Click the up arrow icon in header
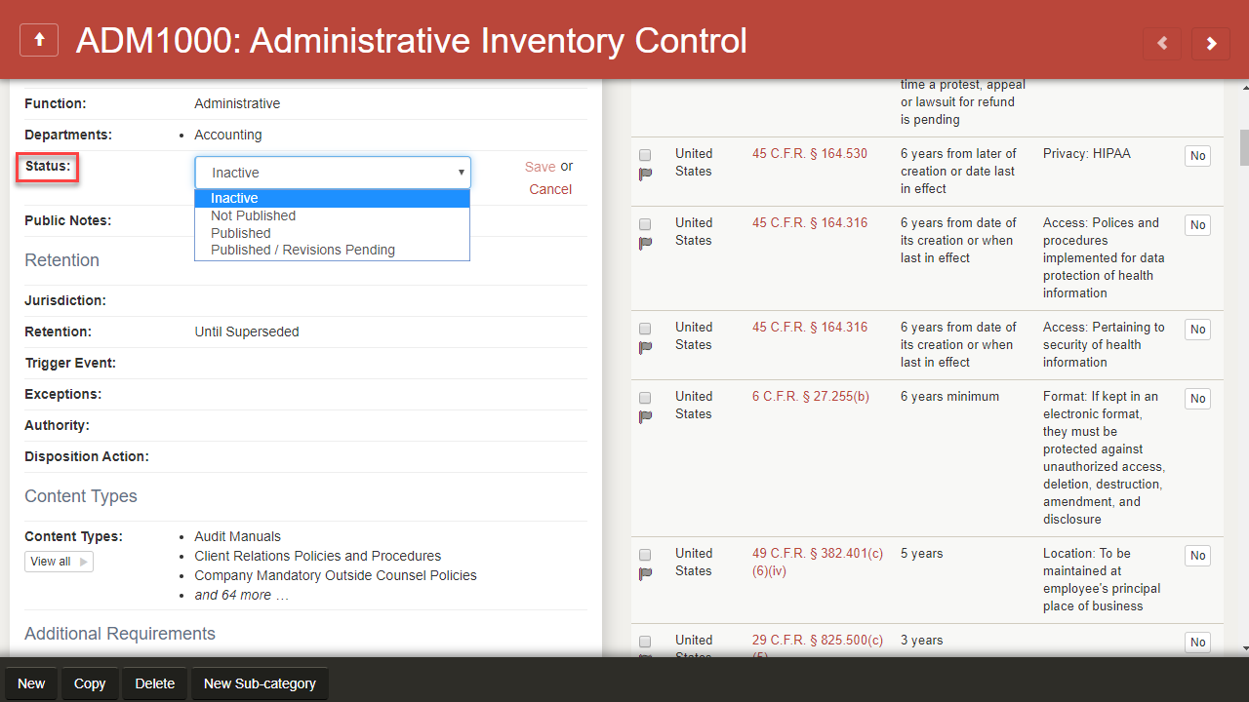Screen dimensions: 1249x702 point(39,40)
